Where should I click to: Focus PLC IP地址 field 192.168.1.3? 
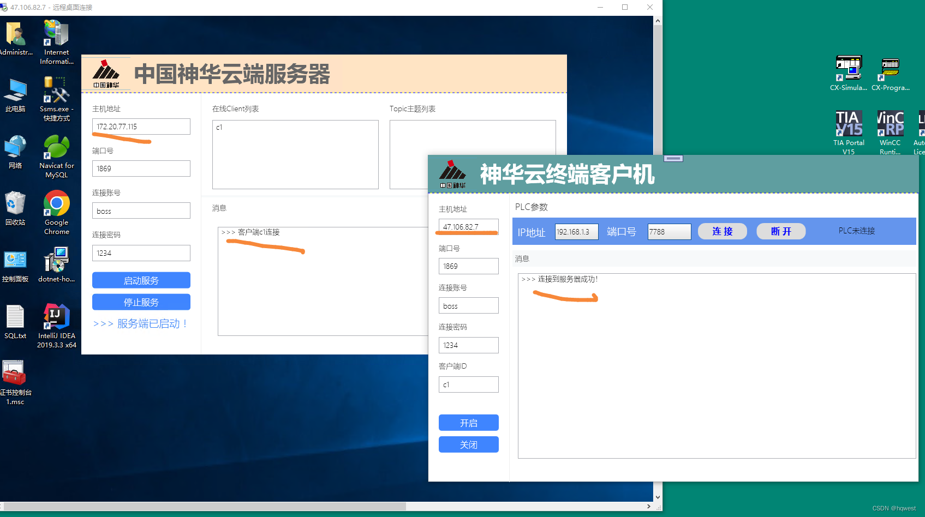pyautogui.click(x=577, y=232)
